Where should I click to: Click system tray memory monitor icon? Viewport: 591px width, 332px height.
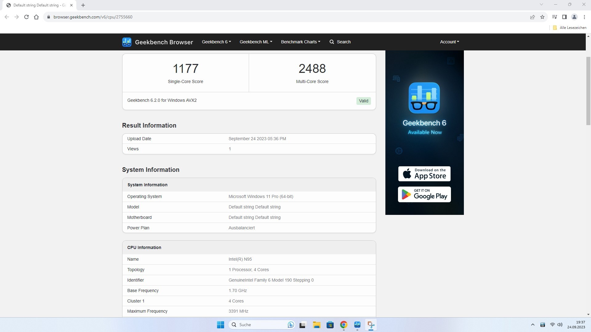click(x=543, y=325)
